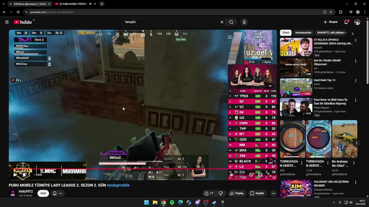Show more filter chips with right arrow
Screen dimensions: 369x207
(353, 34)
